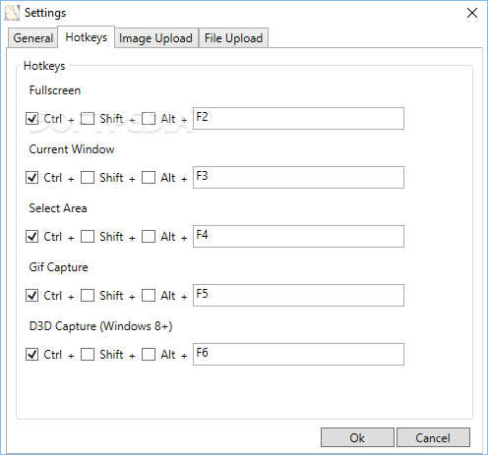The height and width of the screenshot is (455, 488).
Task: Switch to the General tab
Action: click(32, 38)
